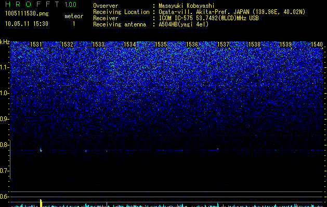
Task: Click the 1533 time marker
Action: (x=98, y=45)
